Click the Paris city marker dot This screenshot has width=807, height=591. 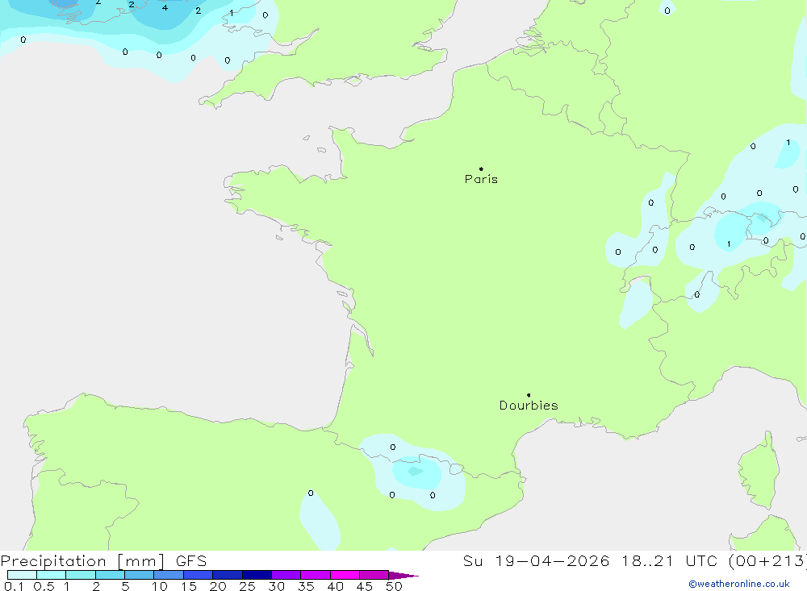click(x=481, y=169)
